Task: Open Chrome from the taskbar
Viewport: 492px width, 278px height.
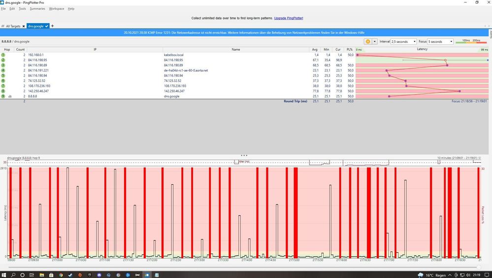Action: [x=61, y=275]
